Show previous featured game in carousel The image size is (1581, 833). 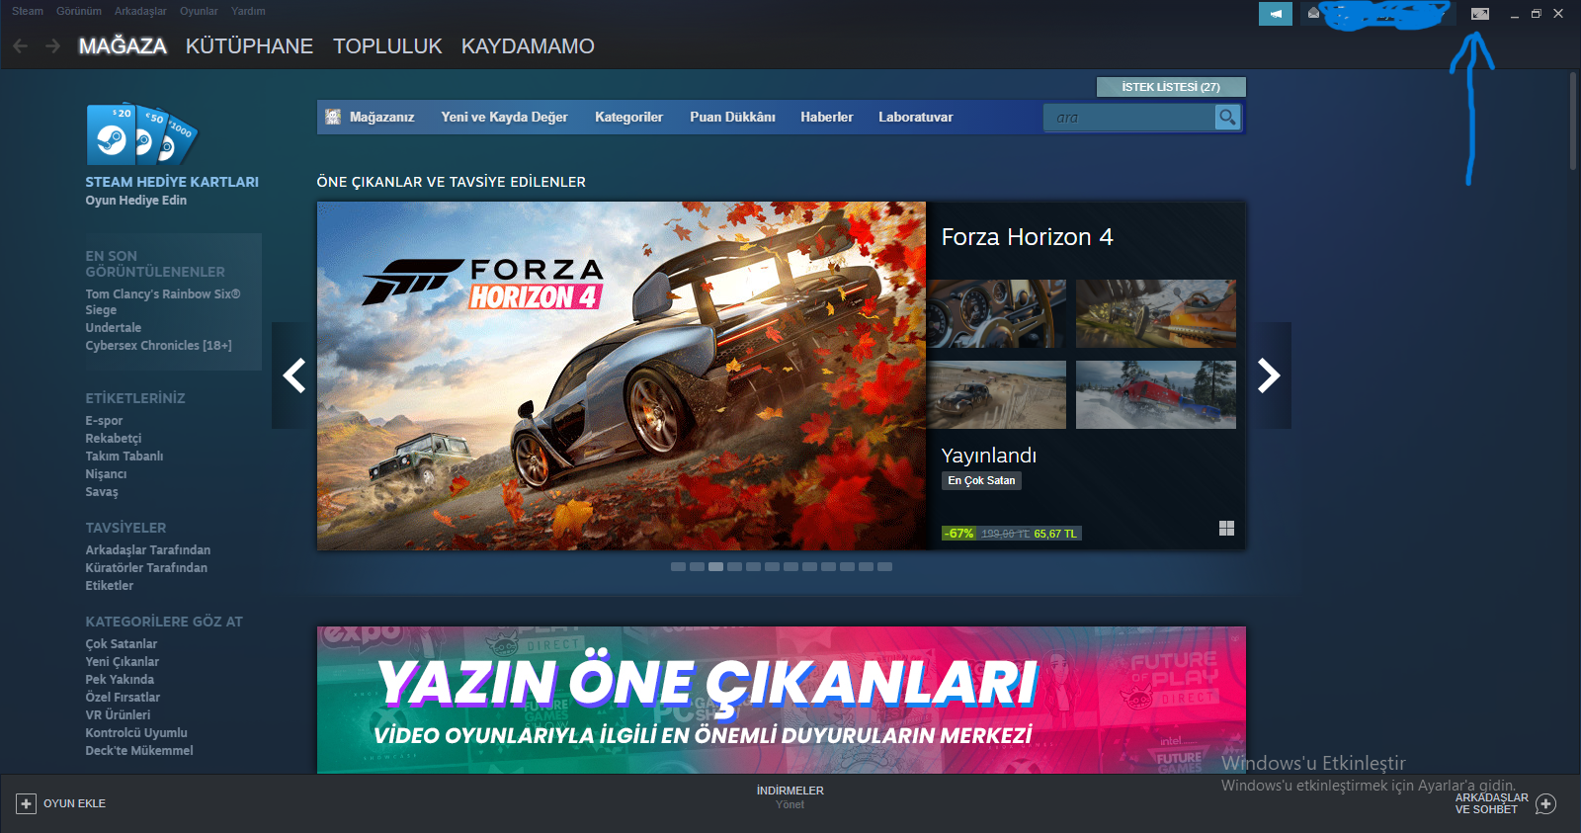(x=293, y=375)
